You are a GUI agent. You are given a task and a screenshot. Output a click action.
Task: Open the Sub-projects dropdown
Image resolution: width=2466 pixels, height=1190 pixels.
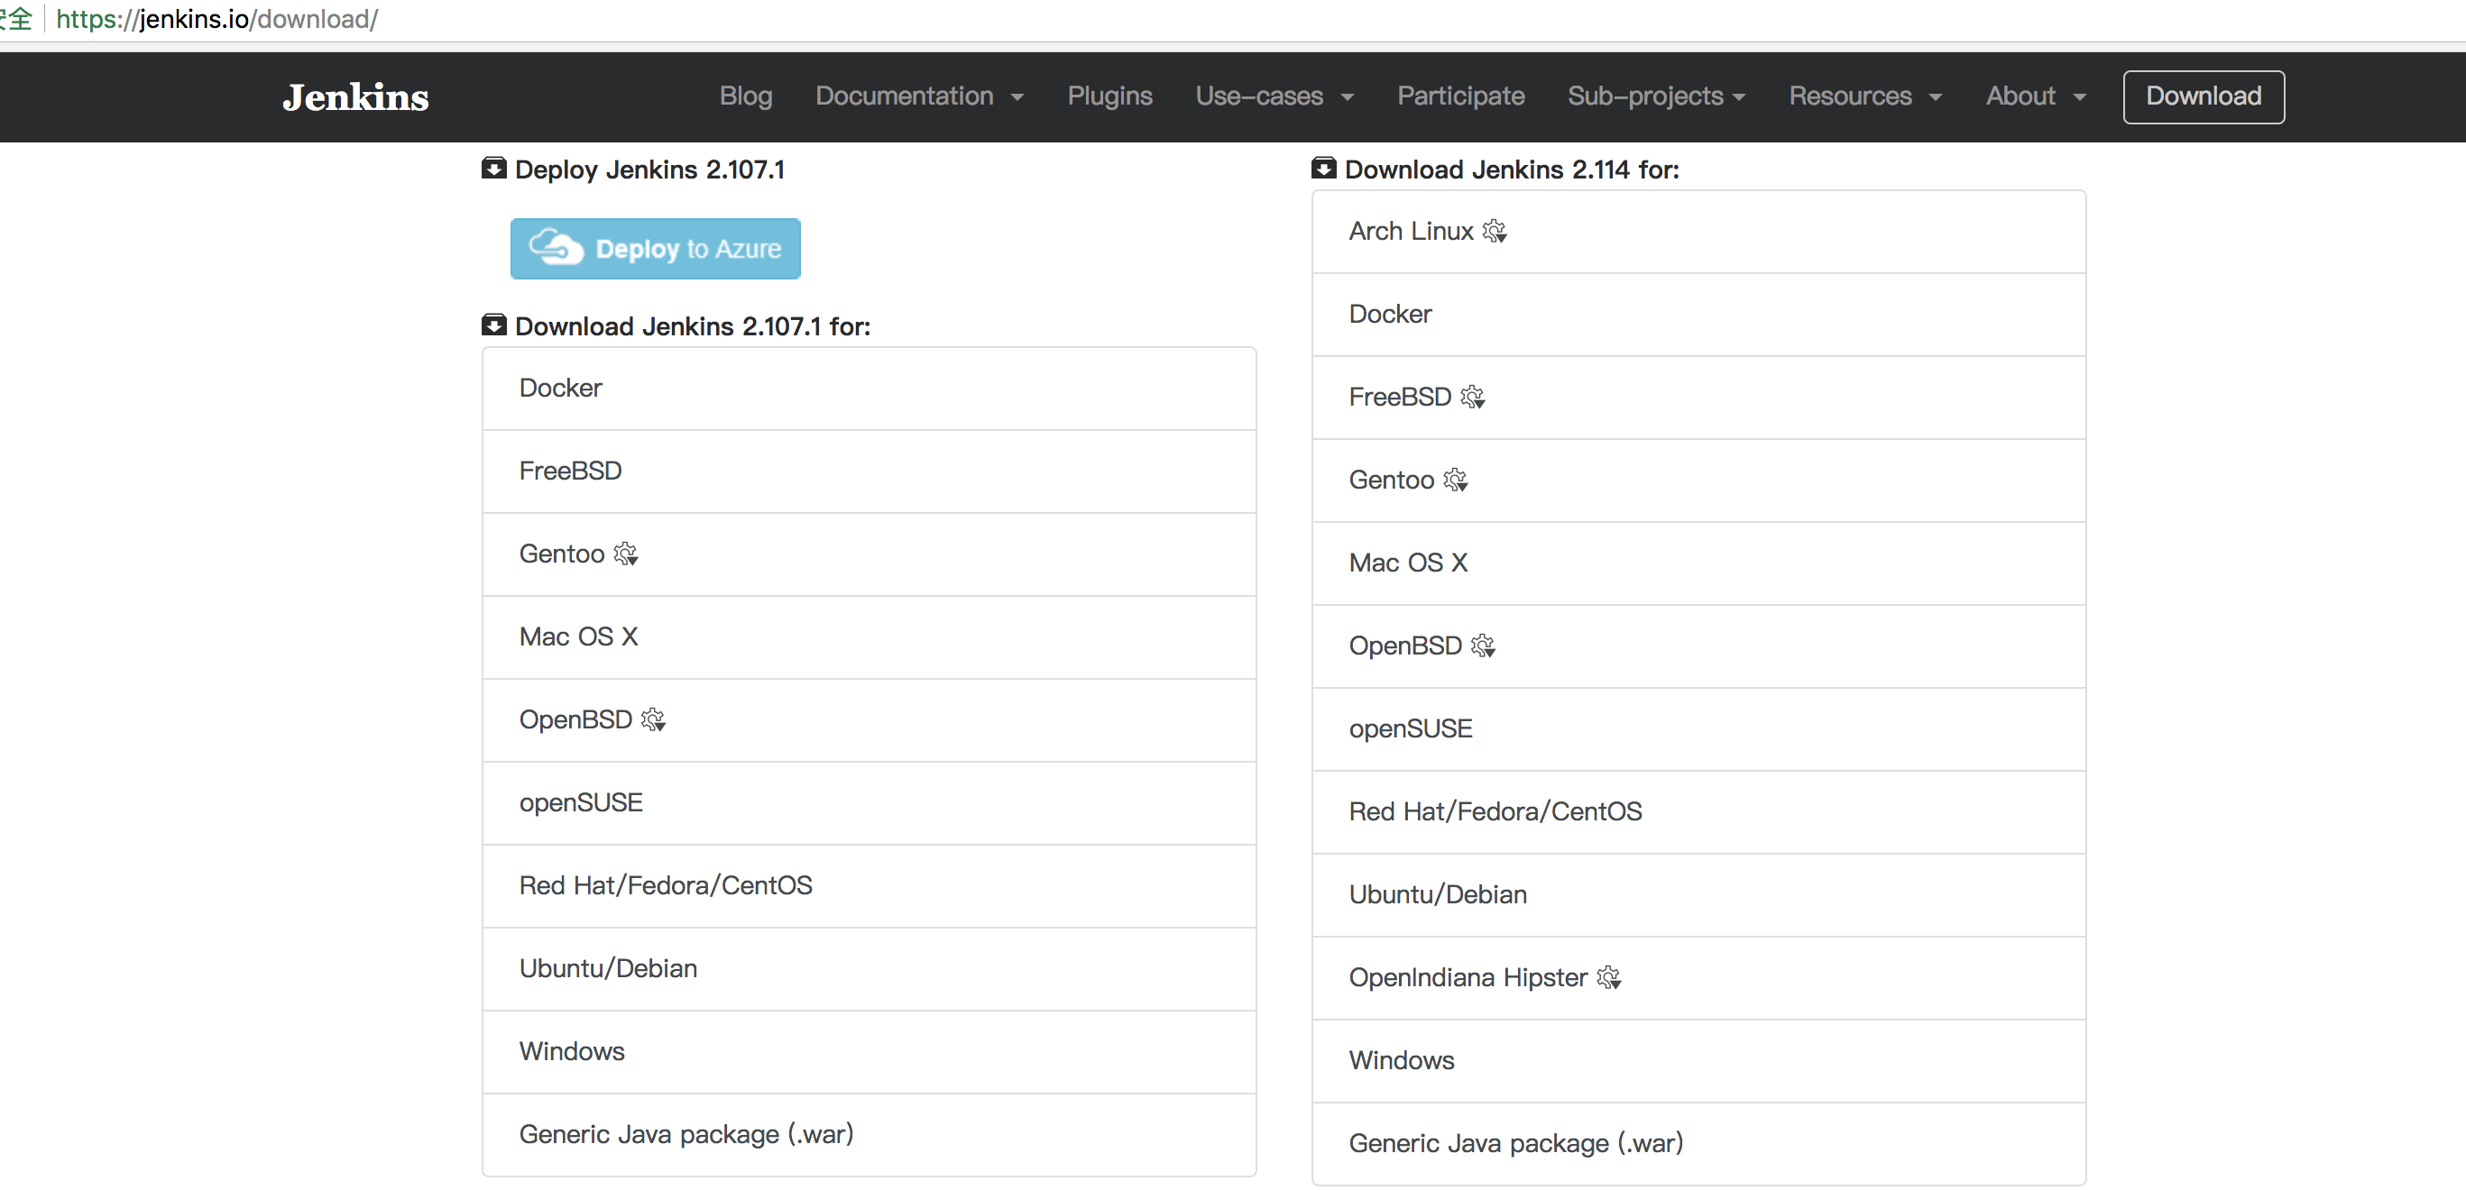click(1656, 96)
